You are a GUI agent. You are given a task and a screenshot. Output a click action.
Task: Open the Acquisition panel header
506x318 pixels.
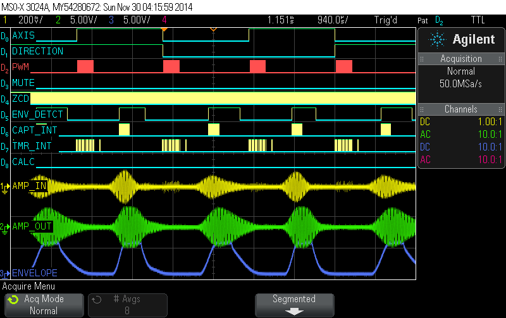coord(461,59)
